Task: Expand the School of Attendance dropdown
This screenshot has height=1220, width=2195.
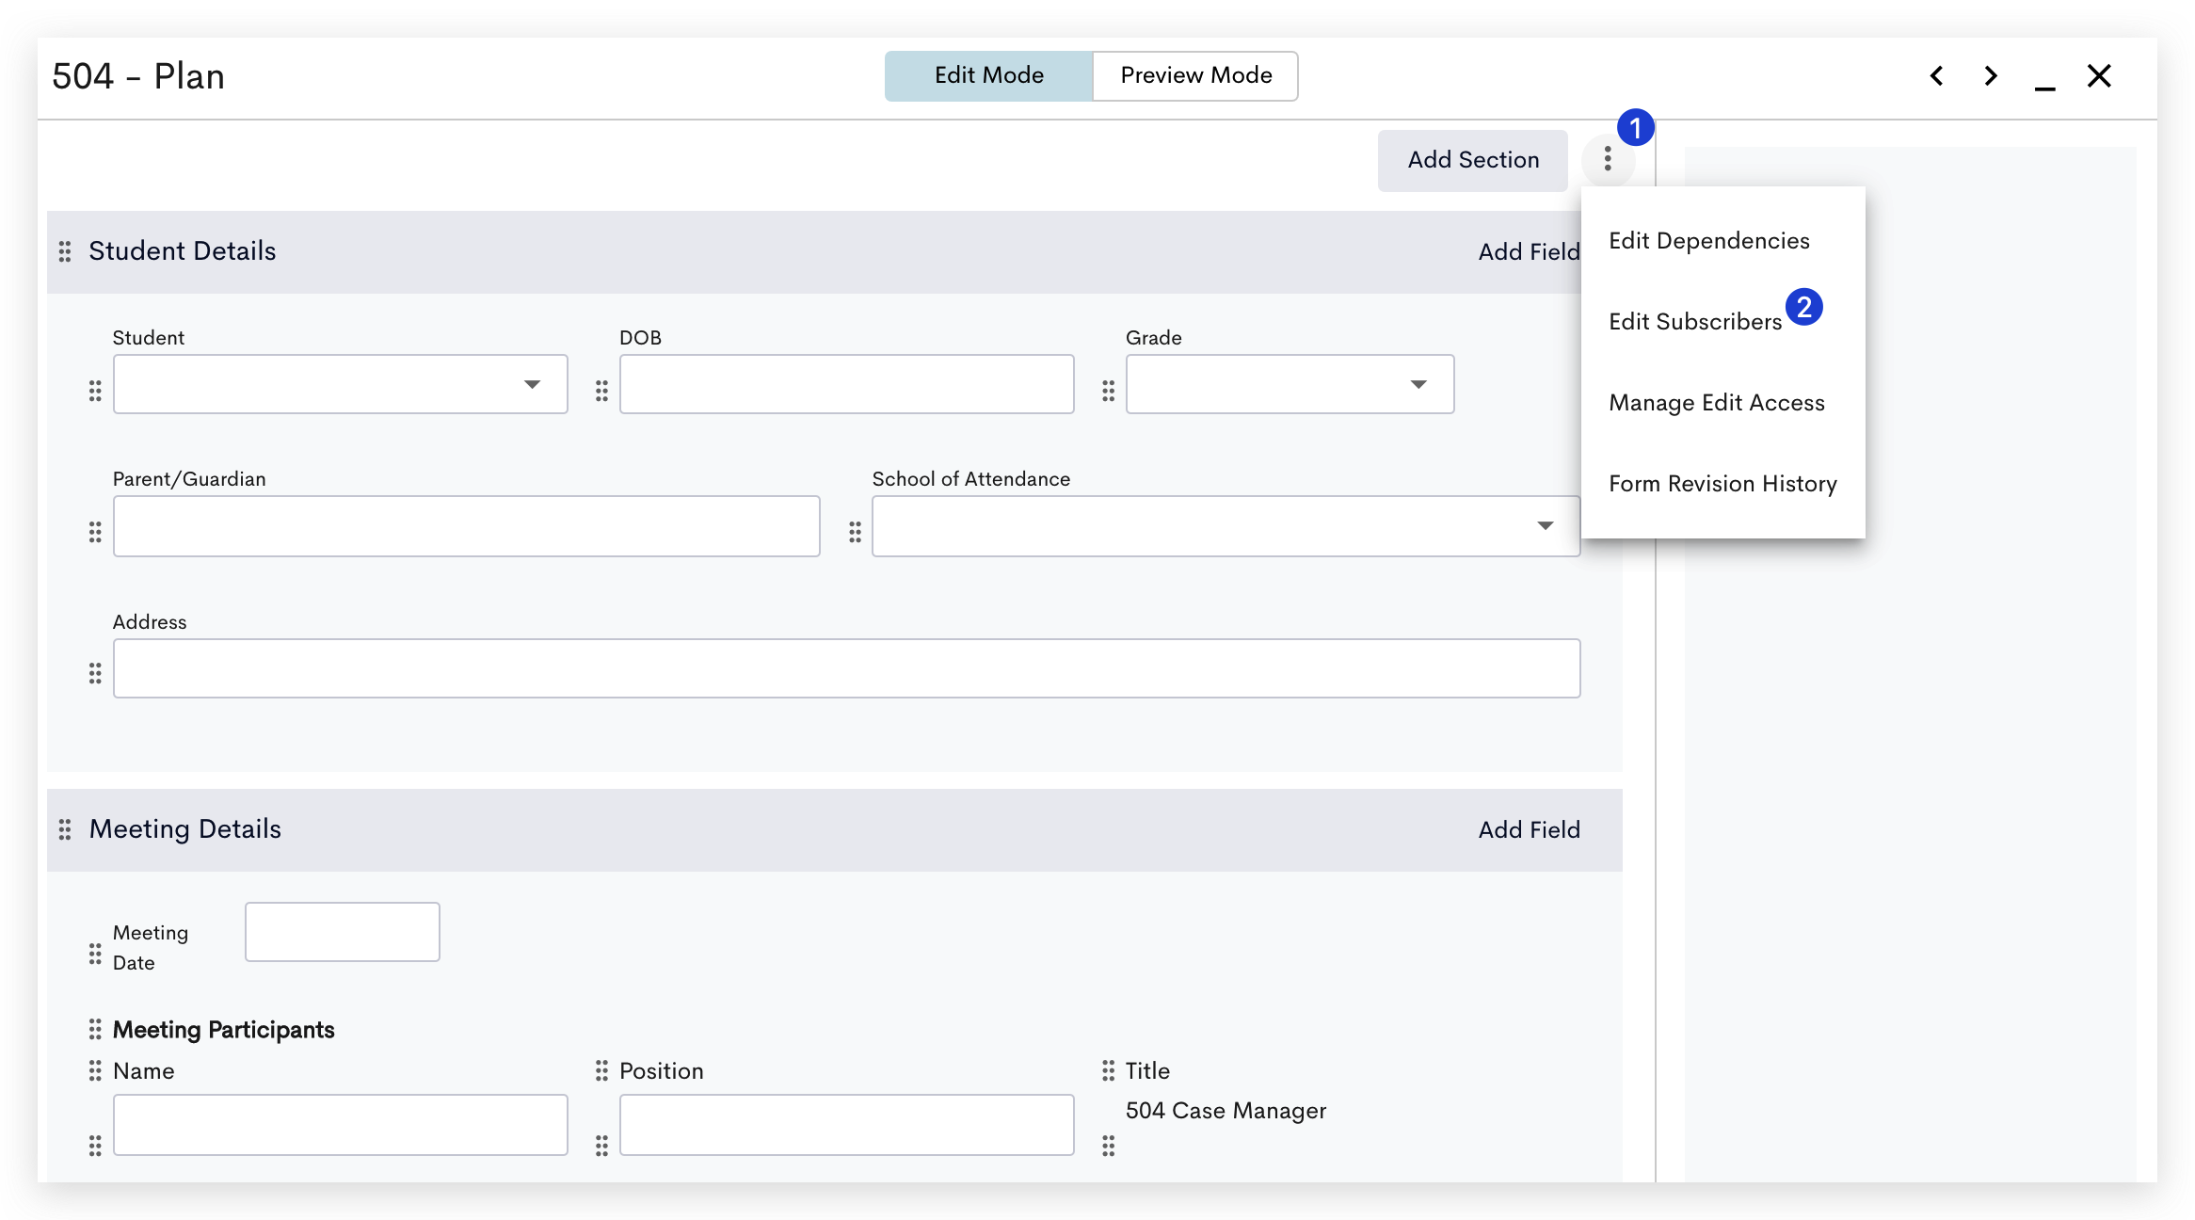Action: [1226, 526]
